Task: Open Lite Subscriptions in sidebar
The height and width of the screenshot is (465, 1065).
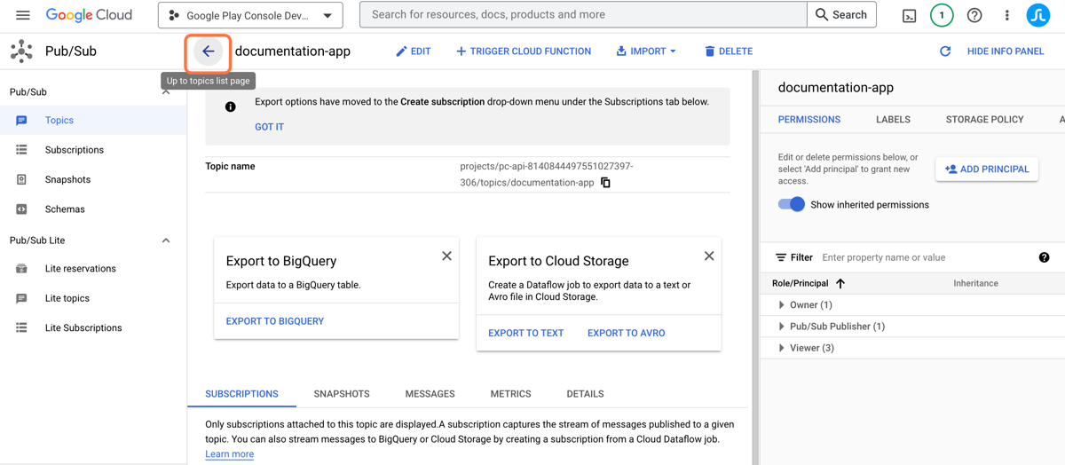Action: point(93,328)
